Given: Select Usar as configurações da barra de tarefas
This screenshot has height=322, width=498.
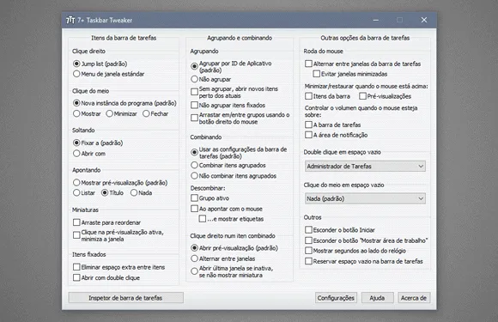Looking at the screenshot, I should click(x=194, y=153).
